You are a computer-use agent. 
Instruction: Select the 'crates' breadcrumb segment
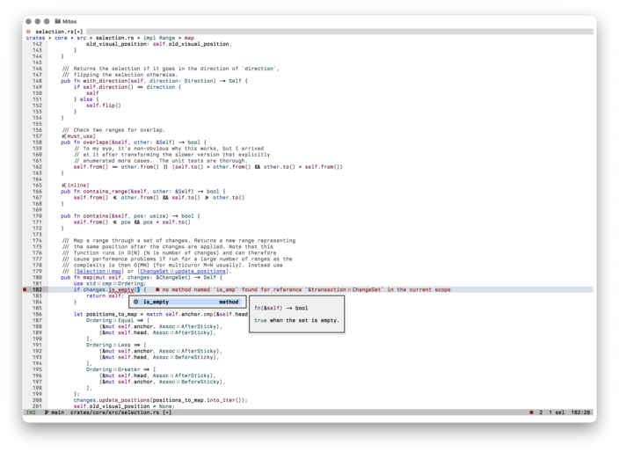[x=35, y=38]
